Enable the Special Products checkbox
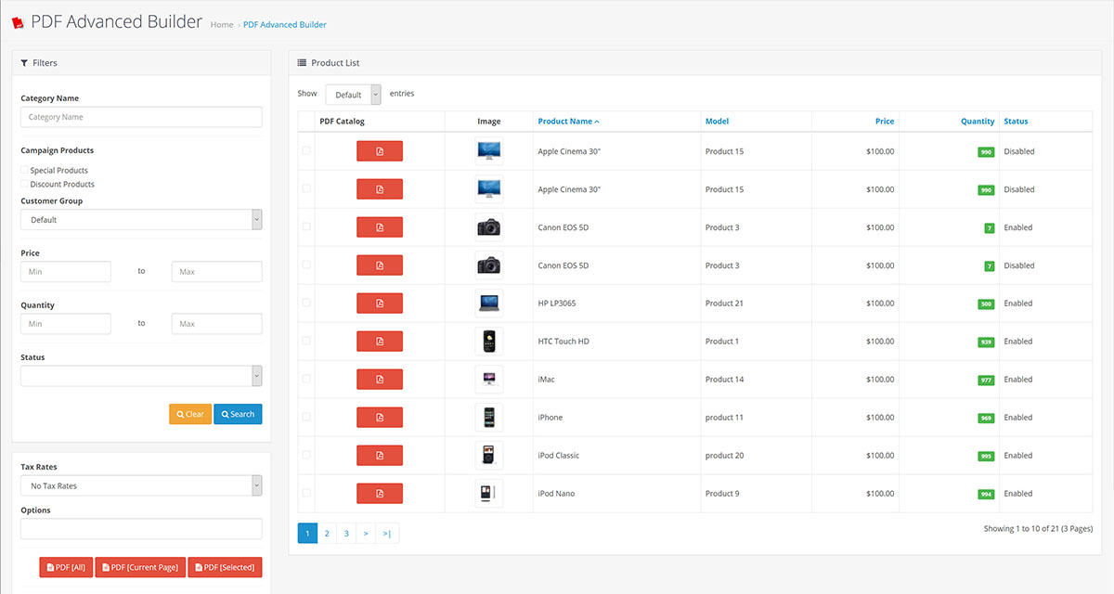 (x=24, y=170)
